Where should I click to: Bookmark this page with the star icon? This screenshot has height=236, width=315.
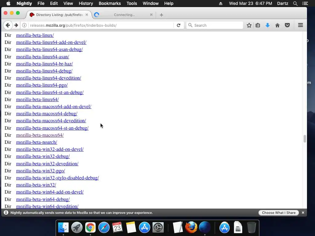249,25
